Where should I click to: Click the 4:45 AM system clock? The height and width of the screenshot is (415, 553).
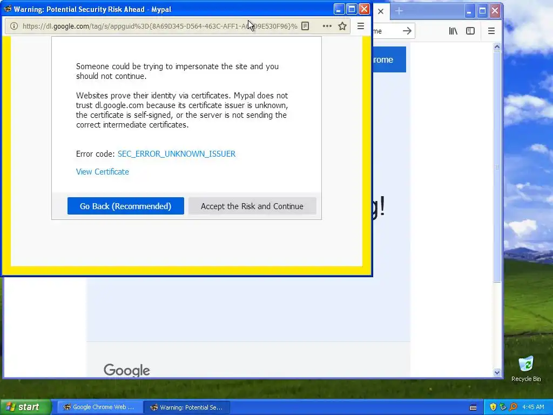tap(533, 407)
